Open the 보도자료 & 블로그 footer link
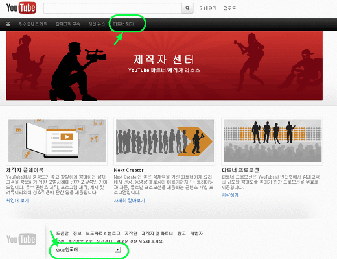 click(x=103, y=233)
